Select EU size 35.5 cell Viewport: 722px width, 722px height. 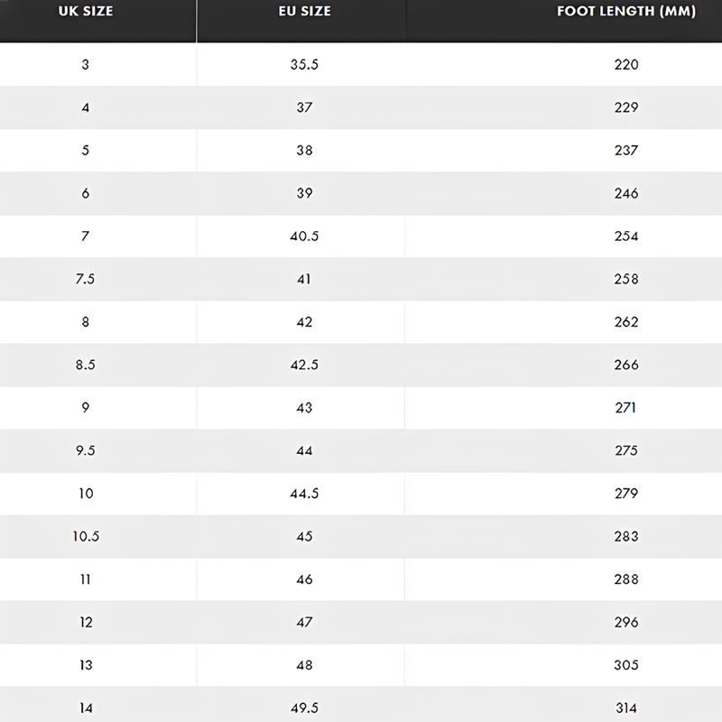click(304, 64)
